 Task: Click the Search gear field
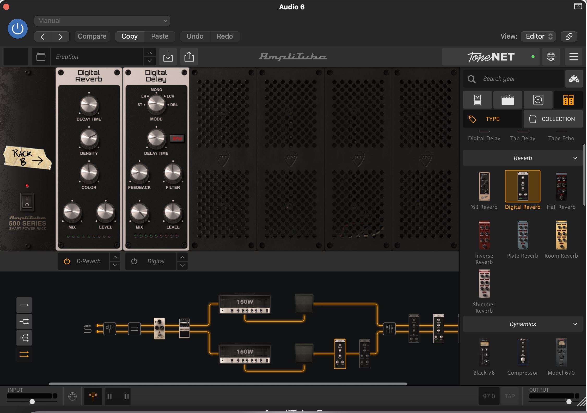pyautogui.click(x=513, y=79)
